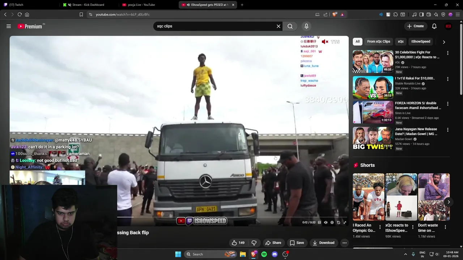The image size is (463, 260).
Task: Open more actions under the video
Action: [x=345, y=243]
